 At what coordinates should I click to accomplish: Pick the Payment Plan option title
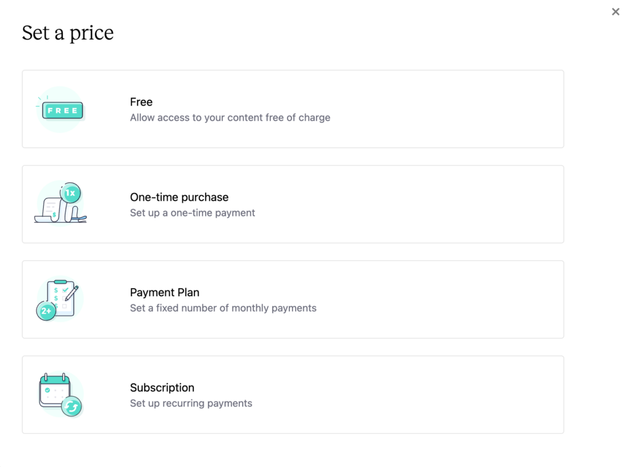164,292
